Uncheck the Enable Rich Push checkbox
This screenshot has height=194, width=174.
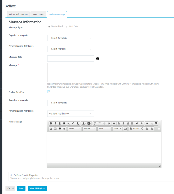[x=49, y=92]
